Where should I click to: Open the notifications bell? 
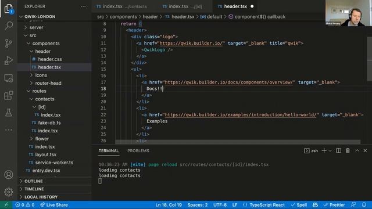[364, 205]
